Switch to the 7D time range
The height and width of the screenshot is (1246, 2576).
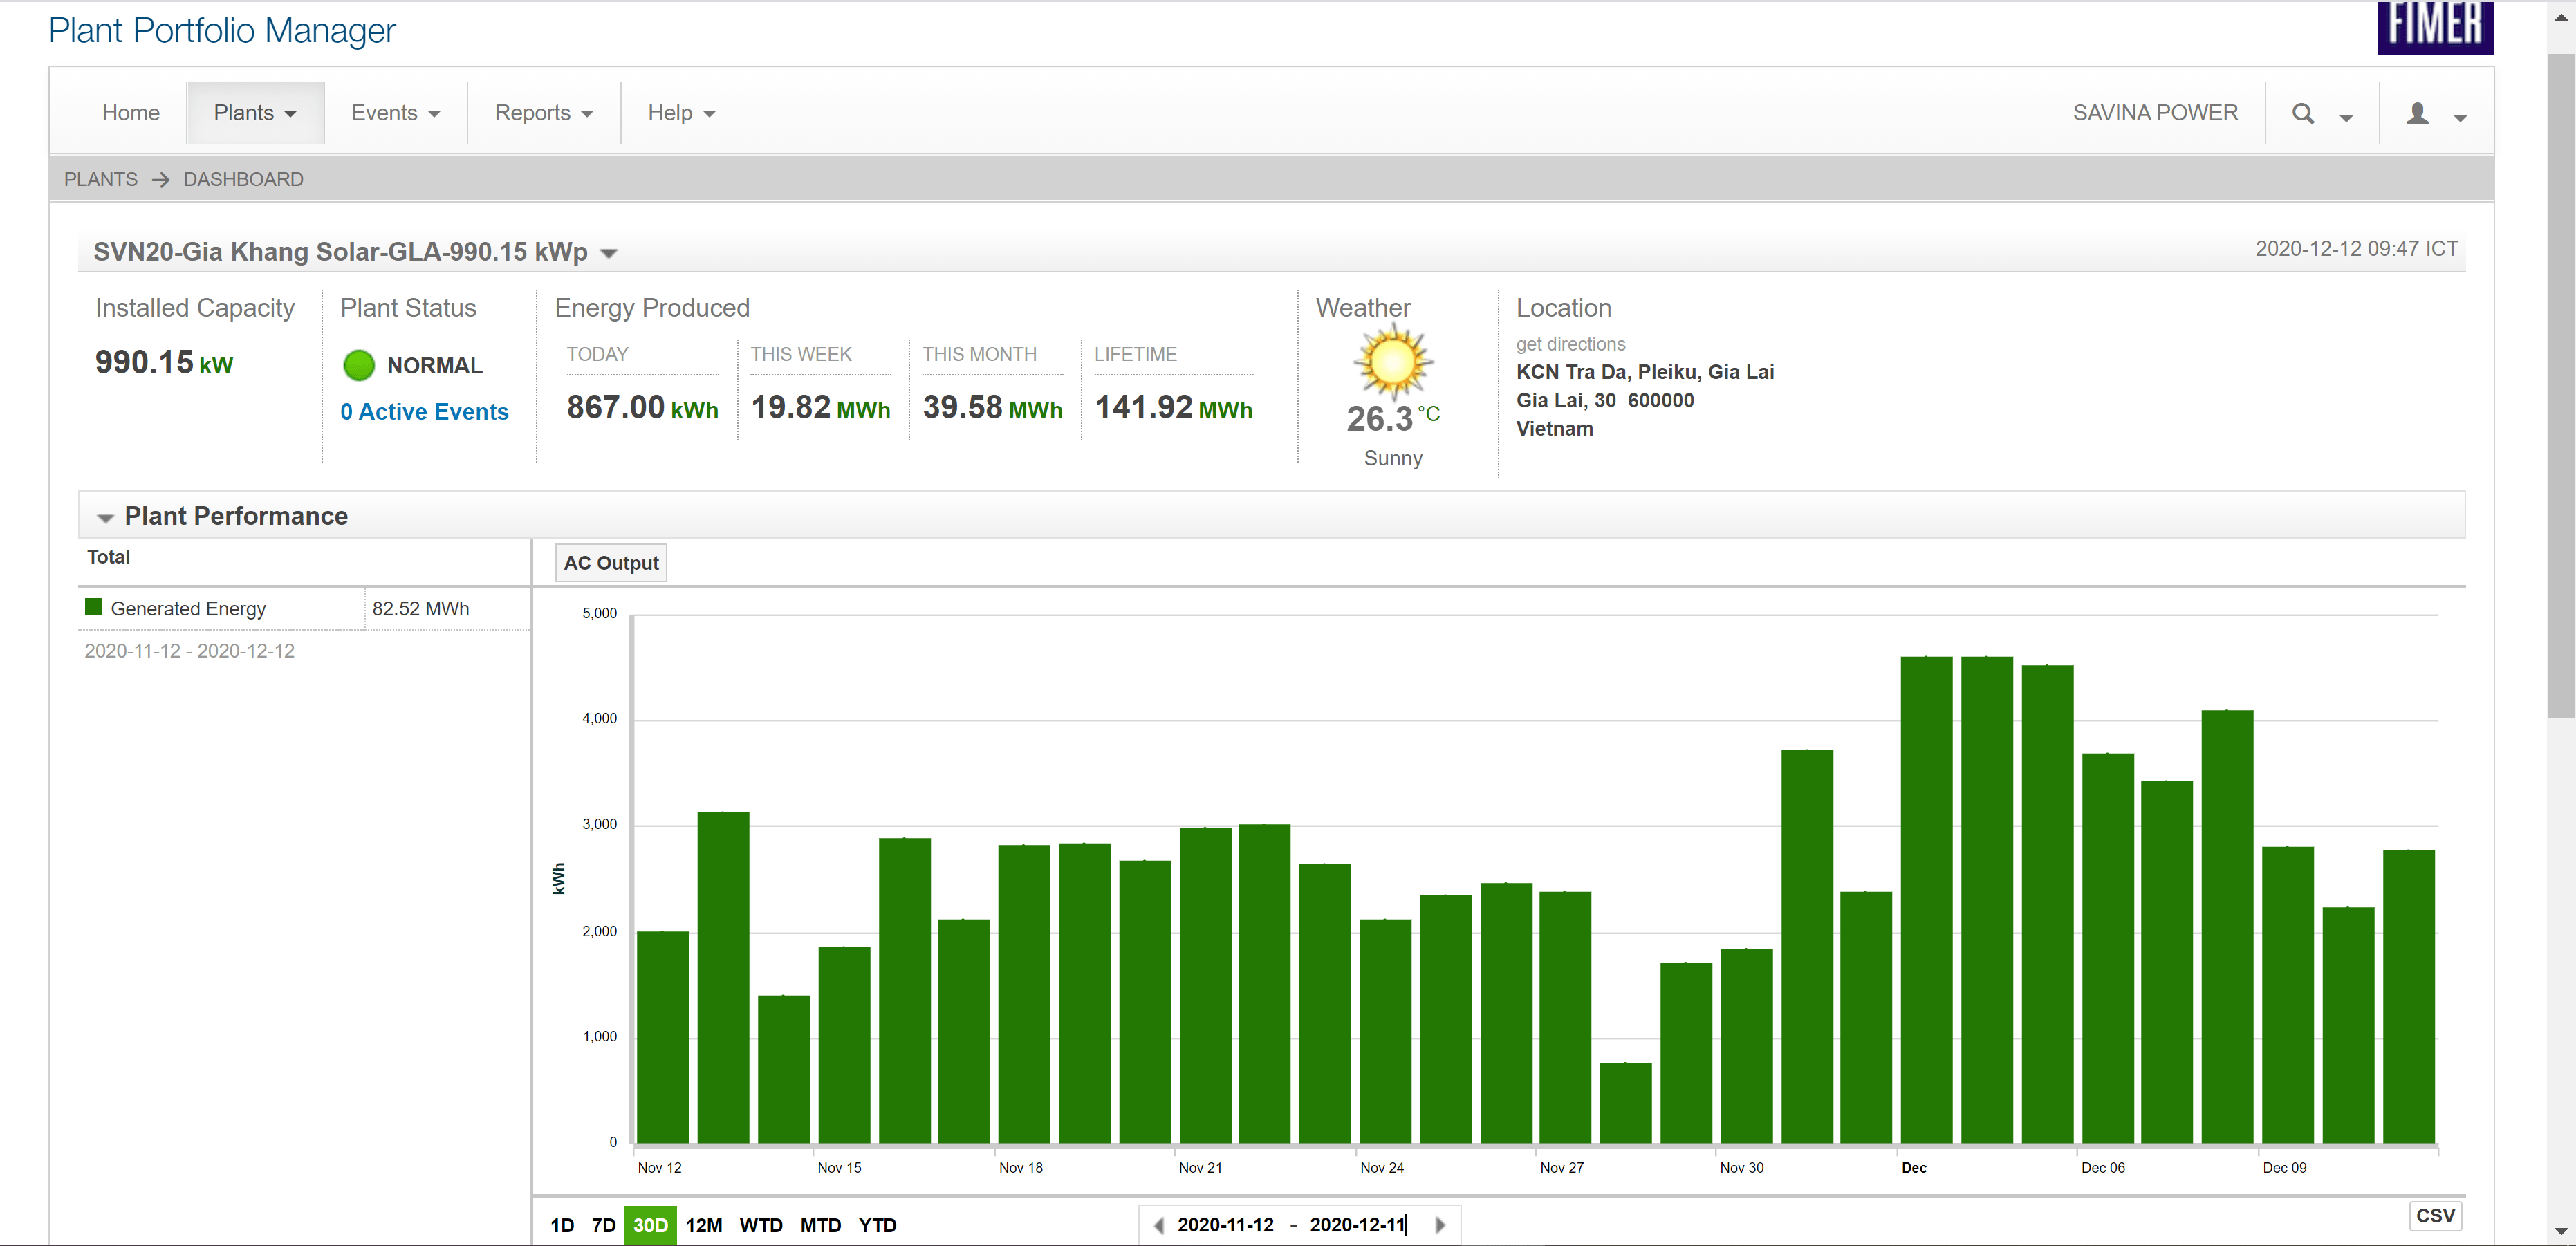(x=603, y=1225)
